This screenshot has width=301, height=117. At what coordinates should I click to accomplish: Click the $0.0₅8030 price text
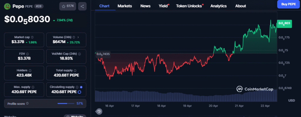(x=27, y=19)
